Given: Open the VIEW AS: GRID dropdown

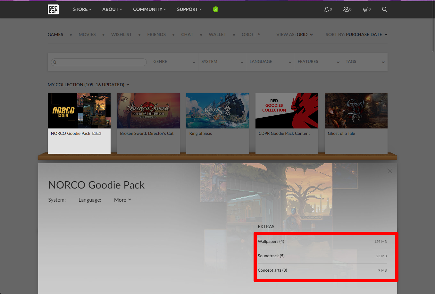Looking at the screenshot, I should pyautogui.click(x=295, y=35).
